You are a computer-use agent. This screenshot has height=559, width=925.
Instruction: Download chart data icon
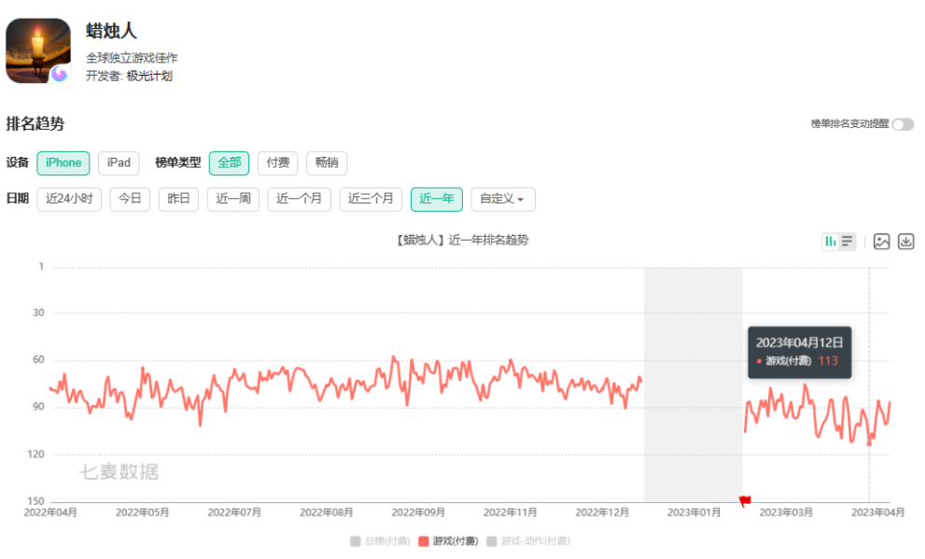tap(906, 241)
